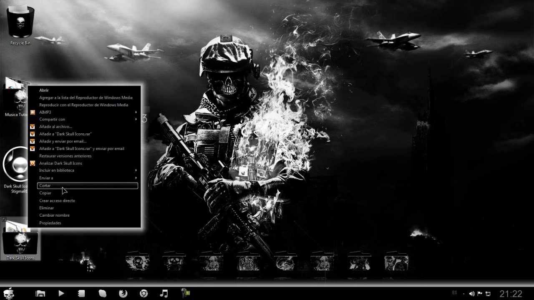
Task: Untick the checkbox on Dark Skull Icons folder
Action: pyautogui.click(x=4, y=220)
